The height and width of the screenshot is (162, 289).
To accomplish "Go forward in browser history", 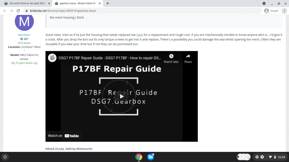I will (x=12, y=11).
